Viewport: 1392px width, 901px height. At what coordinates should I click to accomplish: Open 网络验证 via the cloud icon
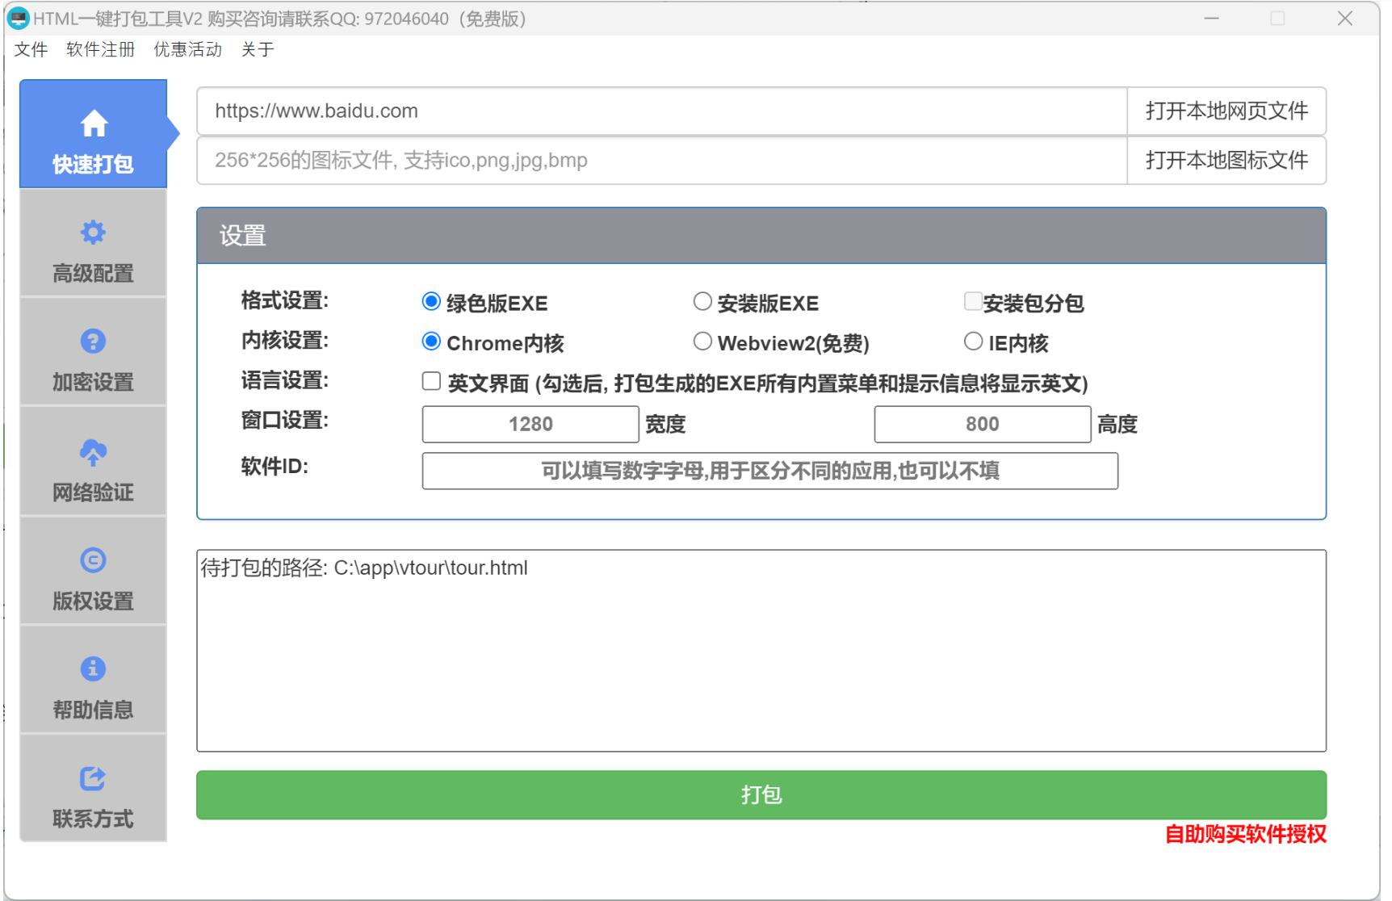tap(93, 452)
